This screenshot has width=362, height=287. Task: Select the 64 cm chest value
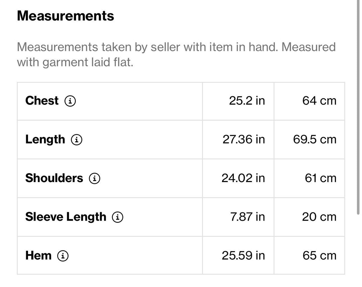[x=319, y=101]
